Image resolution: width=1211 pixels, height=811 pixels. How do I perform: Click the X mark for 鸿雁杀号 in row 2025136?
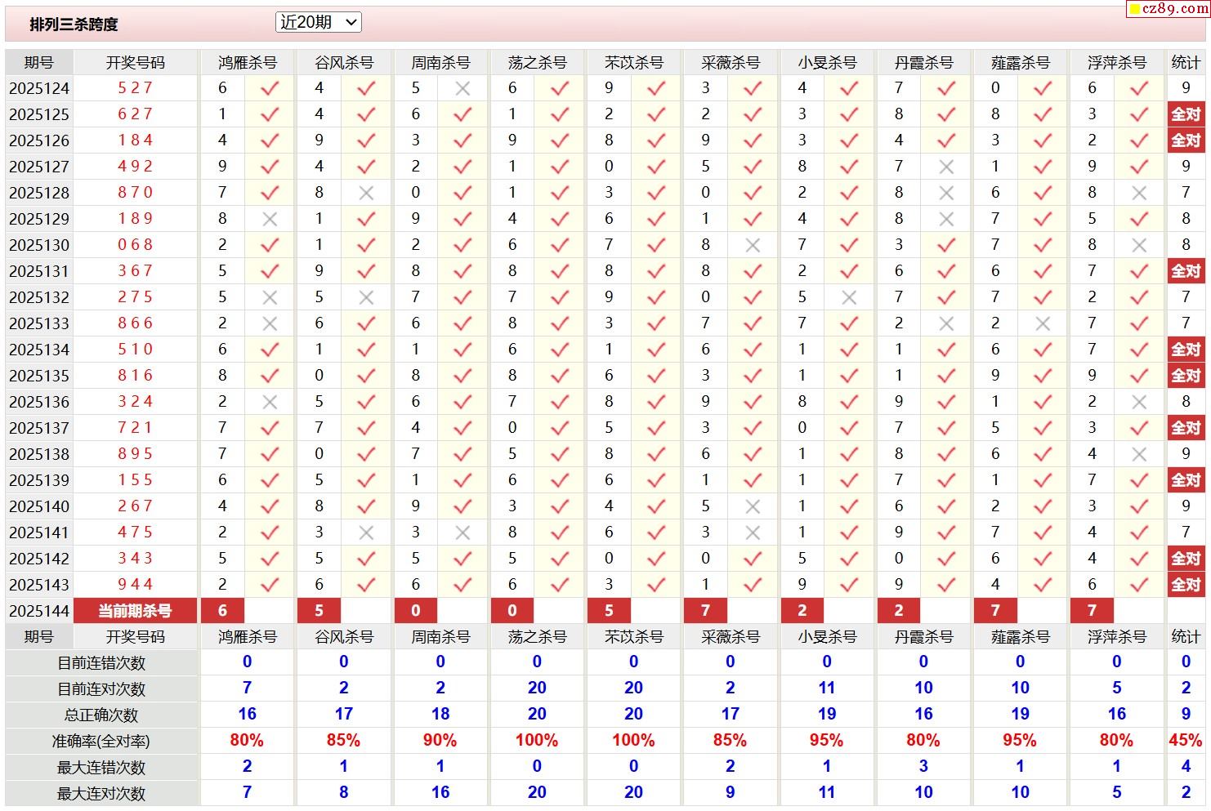coord(270,402)
